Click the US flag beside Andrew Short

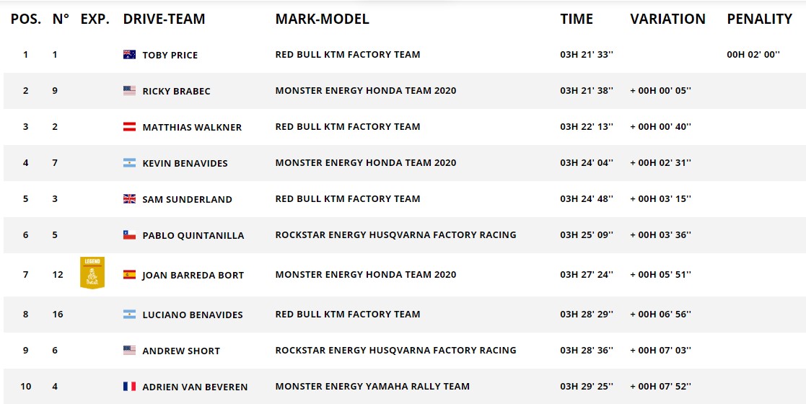click(130, 350)
